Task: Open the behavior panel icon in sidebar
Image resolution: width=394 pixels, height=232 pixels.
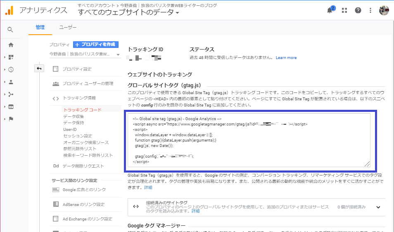Action: pyautogui.click(x=11, y=107)
